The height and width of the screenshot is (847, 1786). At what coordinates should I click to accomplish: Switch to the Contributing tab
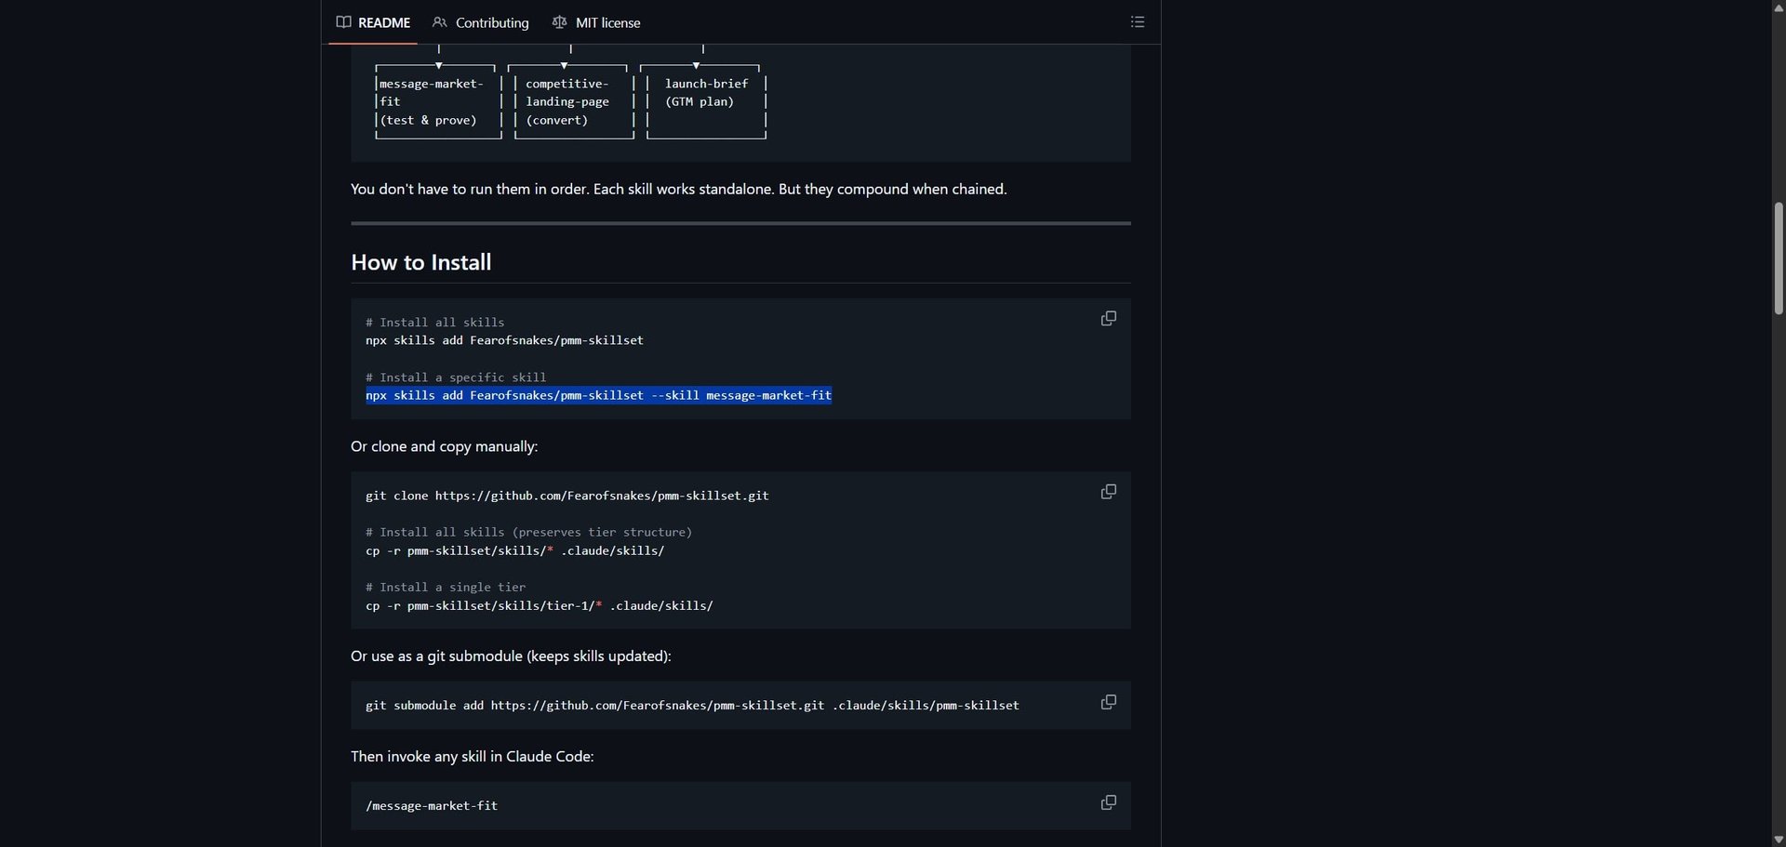point(481,22)
